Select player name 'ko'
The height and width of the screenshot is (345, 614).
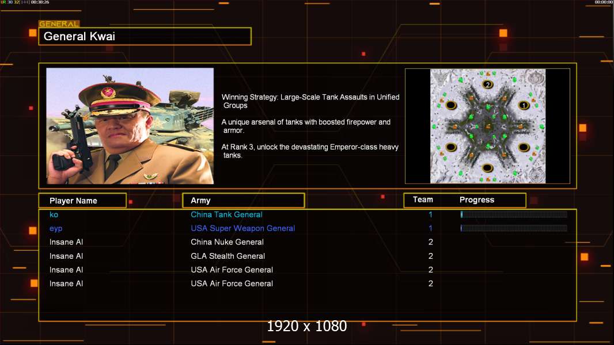click(x=54, y=214)
